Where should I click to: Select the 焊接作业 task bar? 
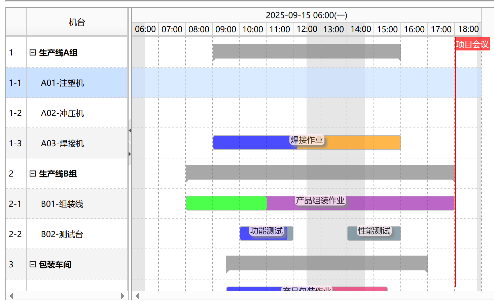(307, 143)
